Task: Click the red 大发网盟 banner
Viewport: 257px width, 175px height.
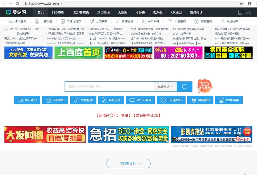Action: [45, 134]
